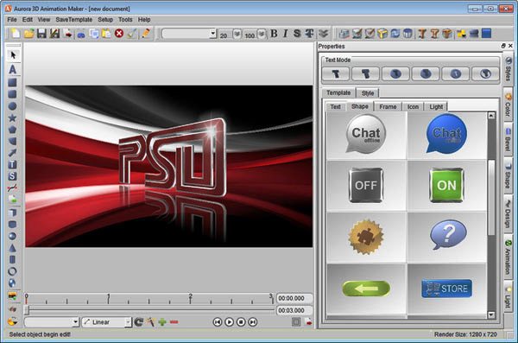Jump to the last frame
518x343 pixels.
point(253,321)
